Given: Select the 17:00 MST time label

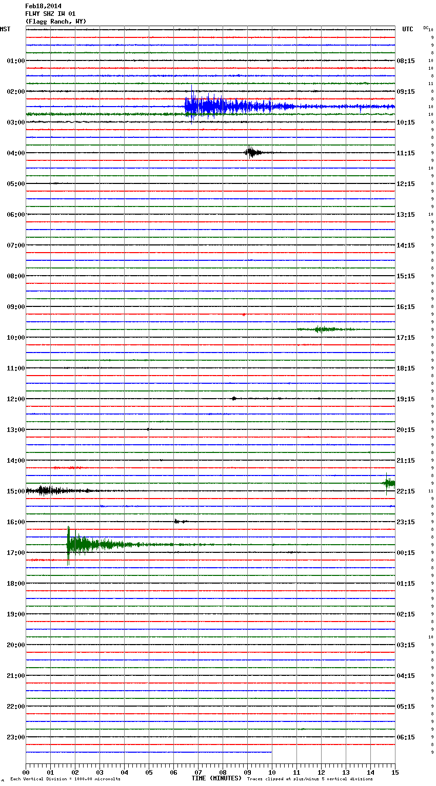Looking at the screenshot, I should (15, 553).
